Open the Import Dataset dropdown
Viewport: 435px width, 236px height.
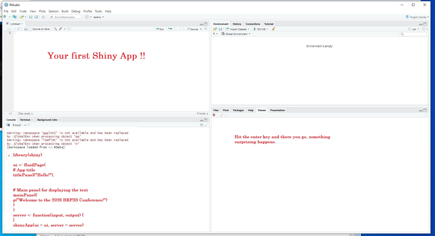[x=238, y=29]
